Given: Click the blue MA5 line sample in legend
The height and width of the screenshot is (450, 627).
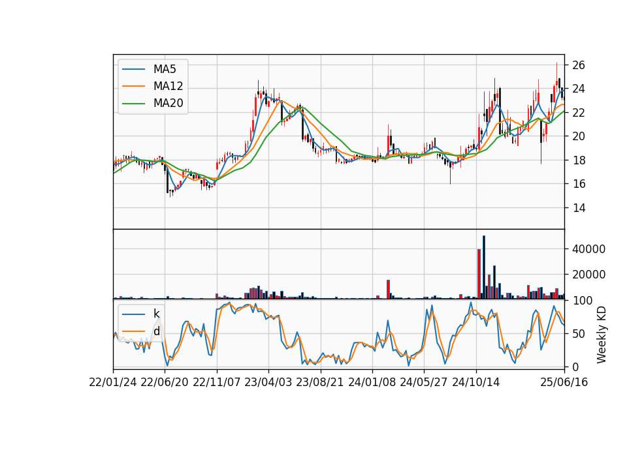Looking at the screenshot, I should click(x=133, y=69).
